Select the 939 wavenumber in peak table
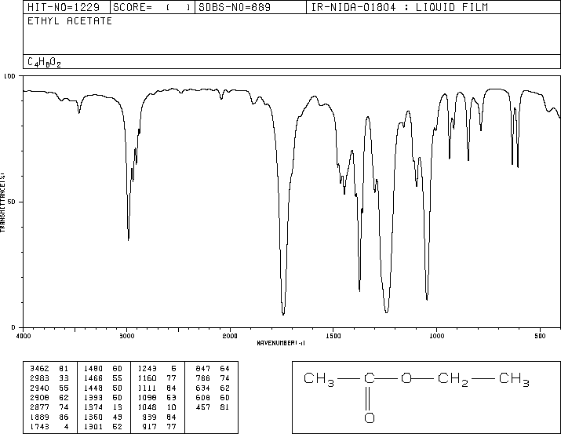This screenshot has height=434, width=561. 150,418
